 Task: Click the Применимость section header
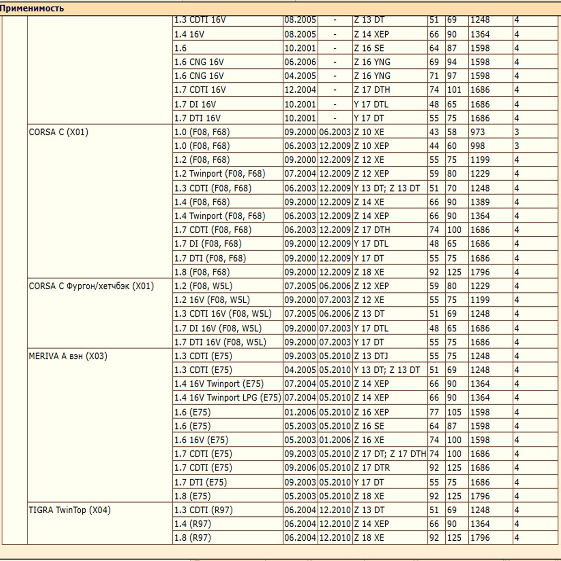click(x=32, y=8)
